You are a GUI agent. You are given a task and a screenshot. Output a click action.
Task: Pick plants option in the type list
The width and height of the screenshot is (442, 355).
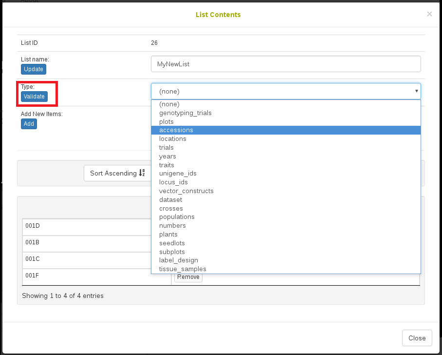(x=286, y=235)
